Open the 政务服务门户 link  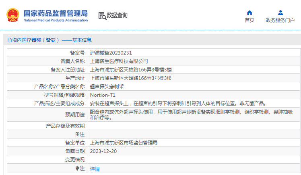click(x=280, y=20)
